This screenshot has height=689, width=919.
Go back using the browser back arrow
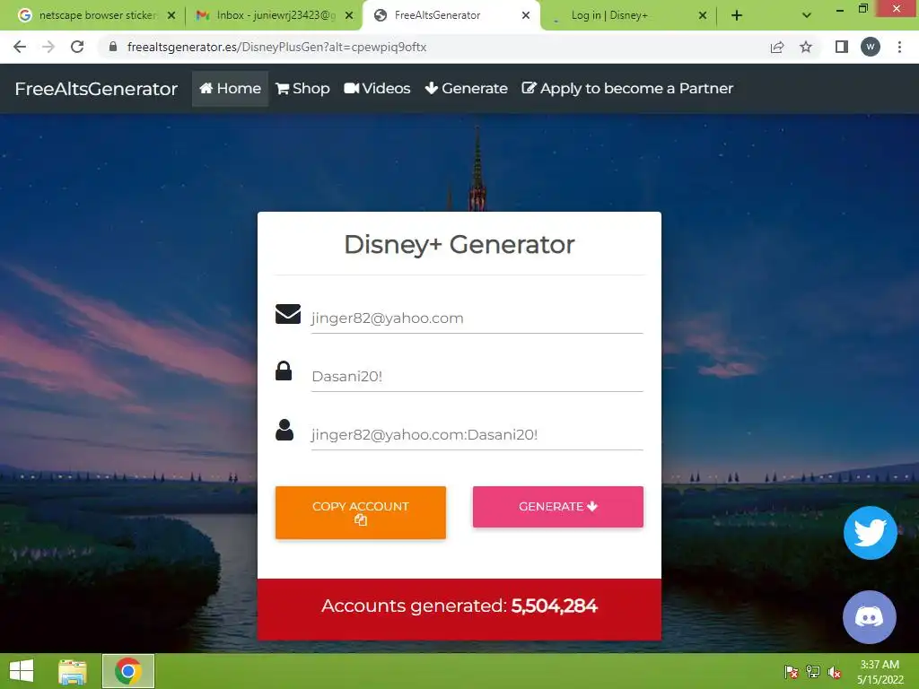coord(20,47)
